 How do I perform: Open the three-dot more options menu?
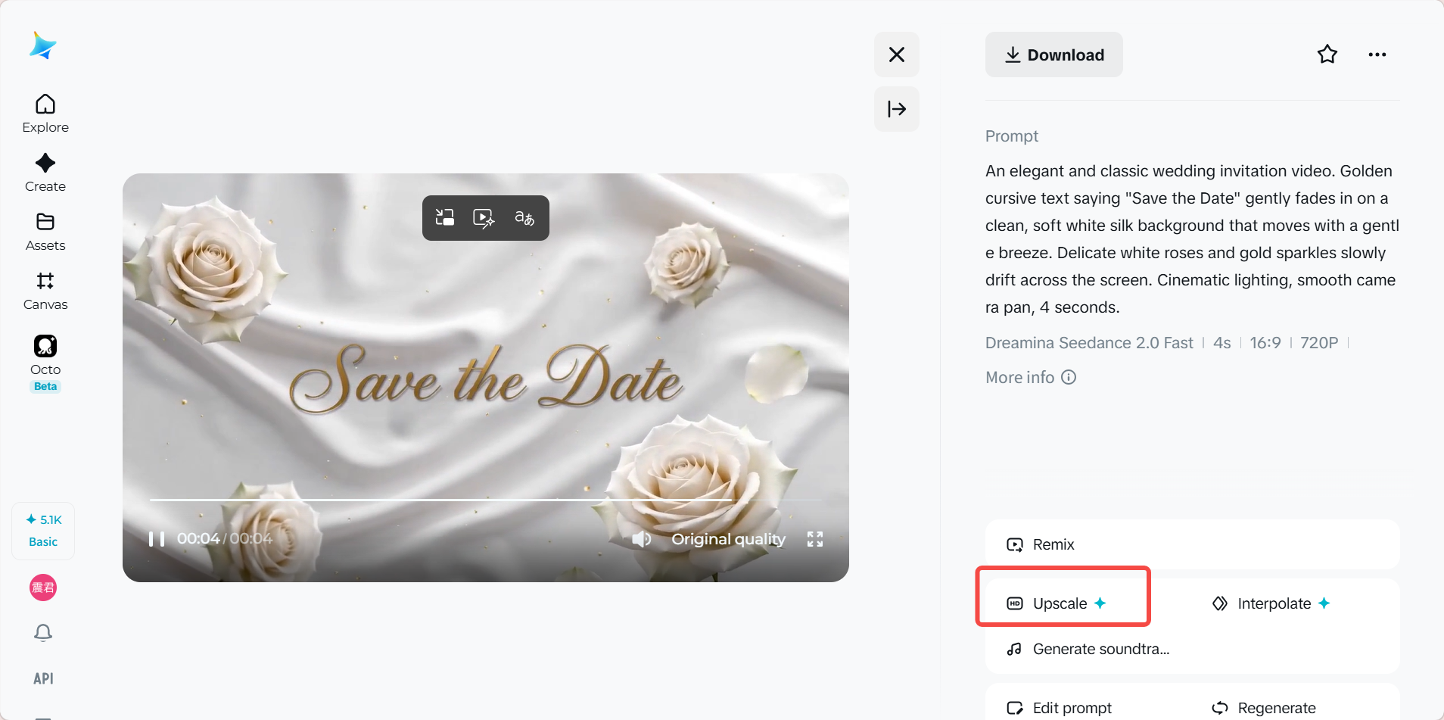coord(1377,55)
